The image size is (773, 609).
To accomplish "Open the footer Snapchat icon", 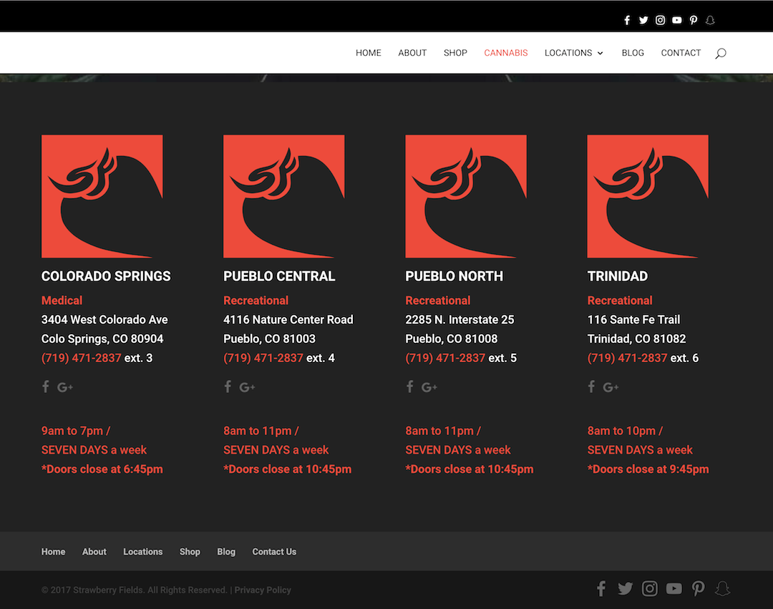I will 723,588.
